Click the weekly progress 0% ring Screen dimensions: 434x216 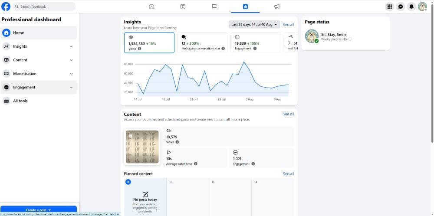[350, 39]
